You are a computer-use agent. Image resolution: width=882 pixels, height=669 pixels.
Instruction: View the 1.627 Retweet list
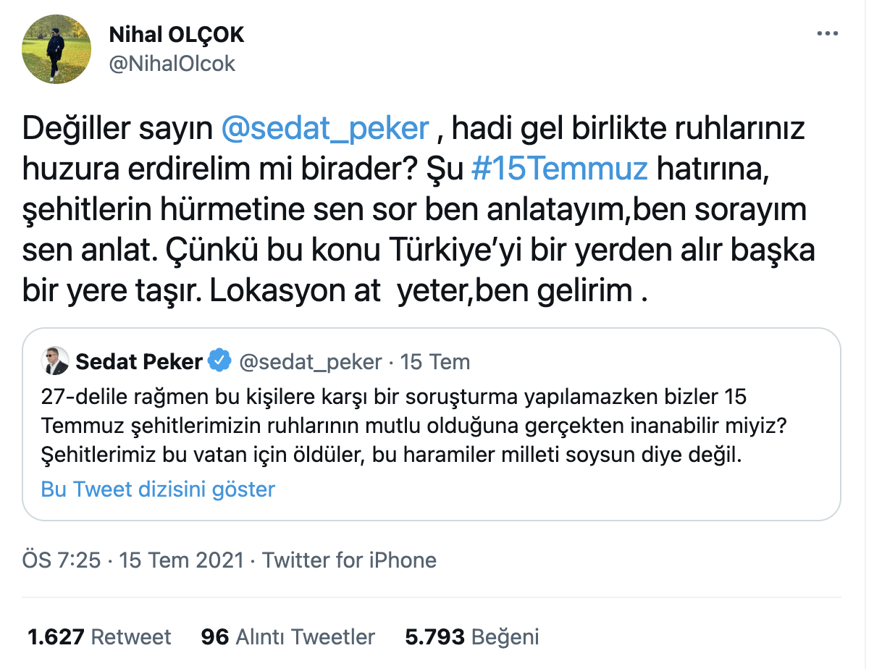pos(99,636)
